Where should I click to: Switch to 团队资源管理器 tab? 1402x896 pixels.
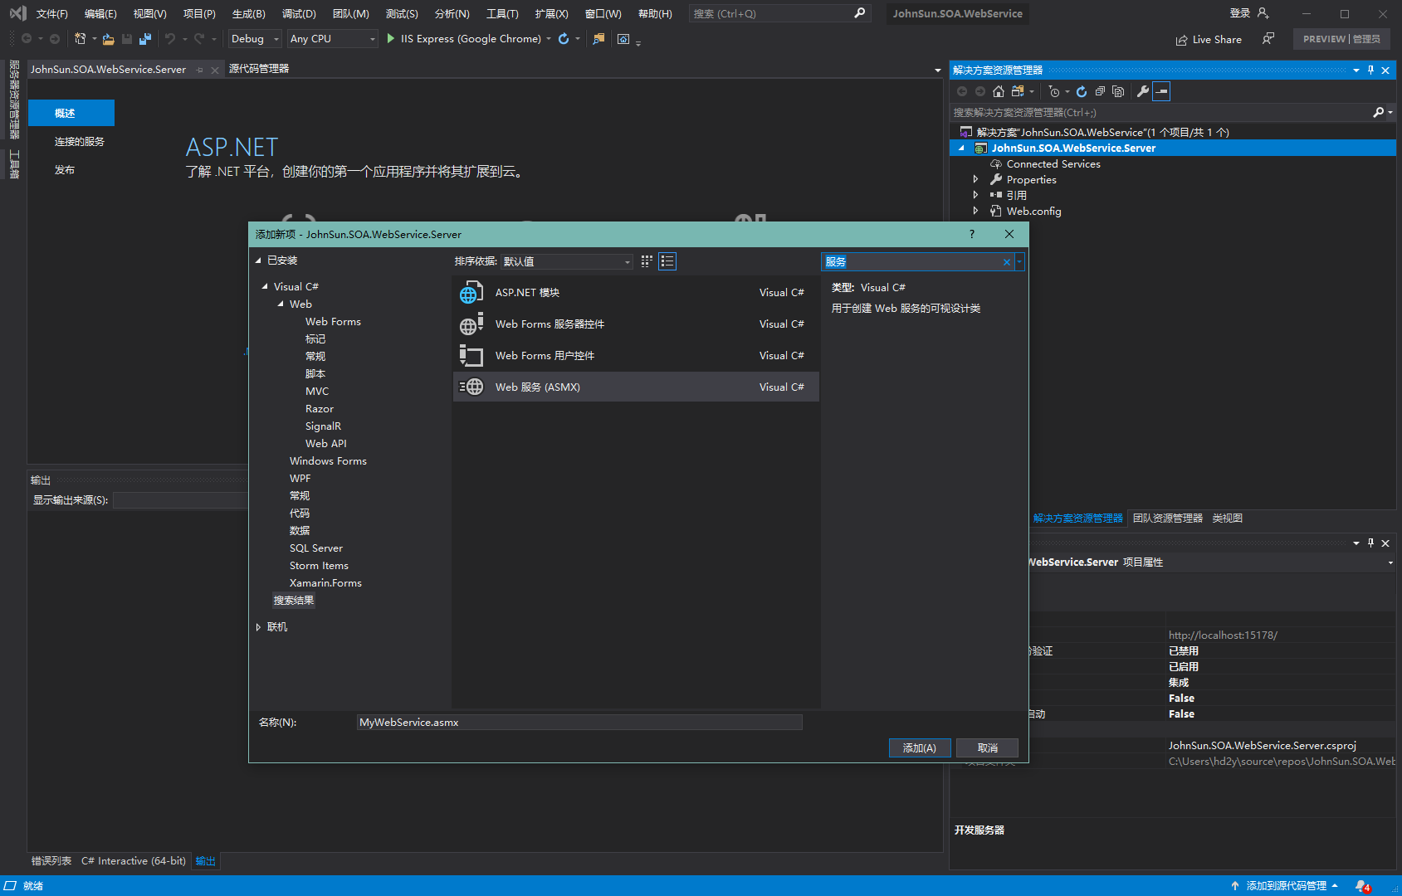1168,519
